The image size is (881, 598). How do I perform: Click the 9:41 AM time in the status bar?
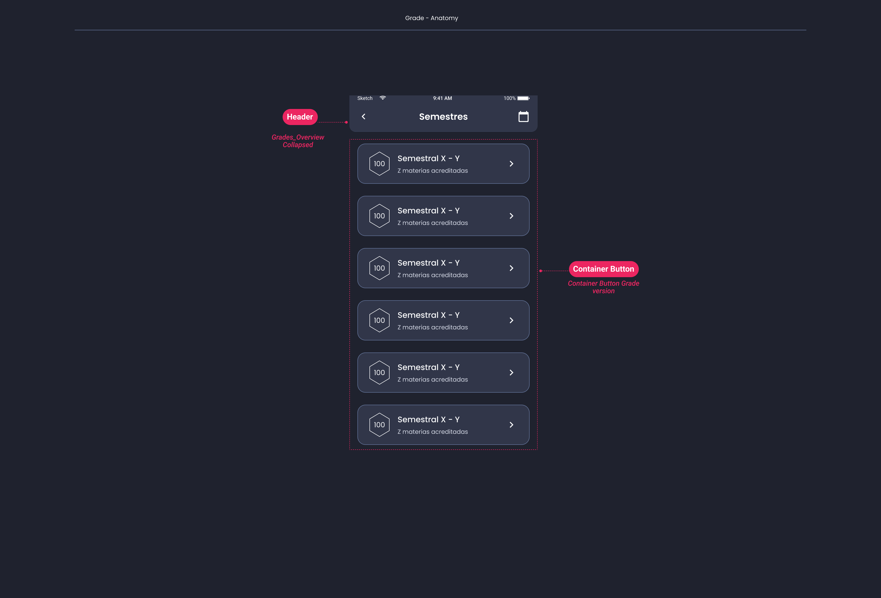443,98
